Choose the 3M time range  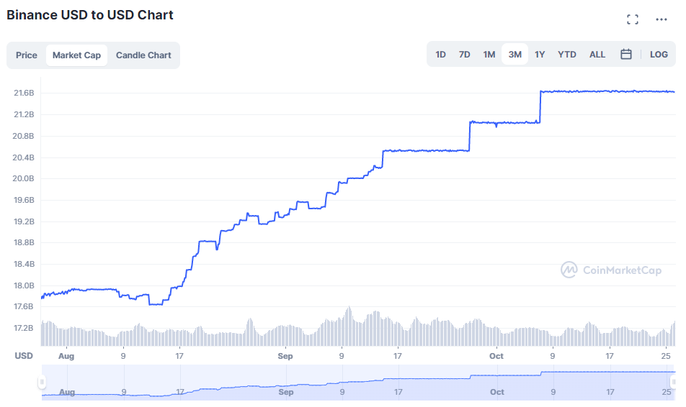coord(514,55)
